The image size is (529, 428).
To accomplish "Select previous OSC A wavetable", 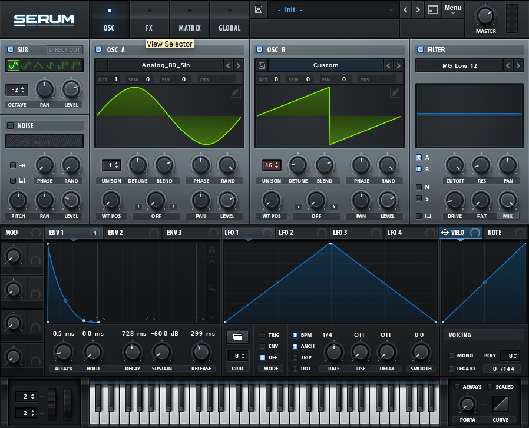I will (228, 65).
